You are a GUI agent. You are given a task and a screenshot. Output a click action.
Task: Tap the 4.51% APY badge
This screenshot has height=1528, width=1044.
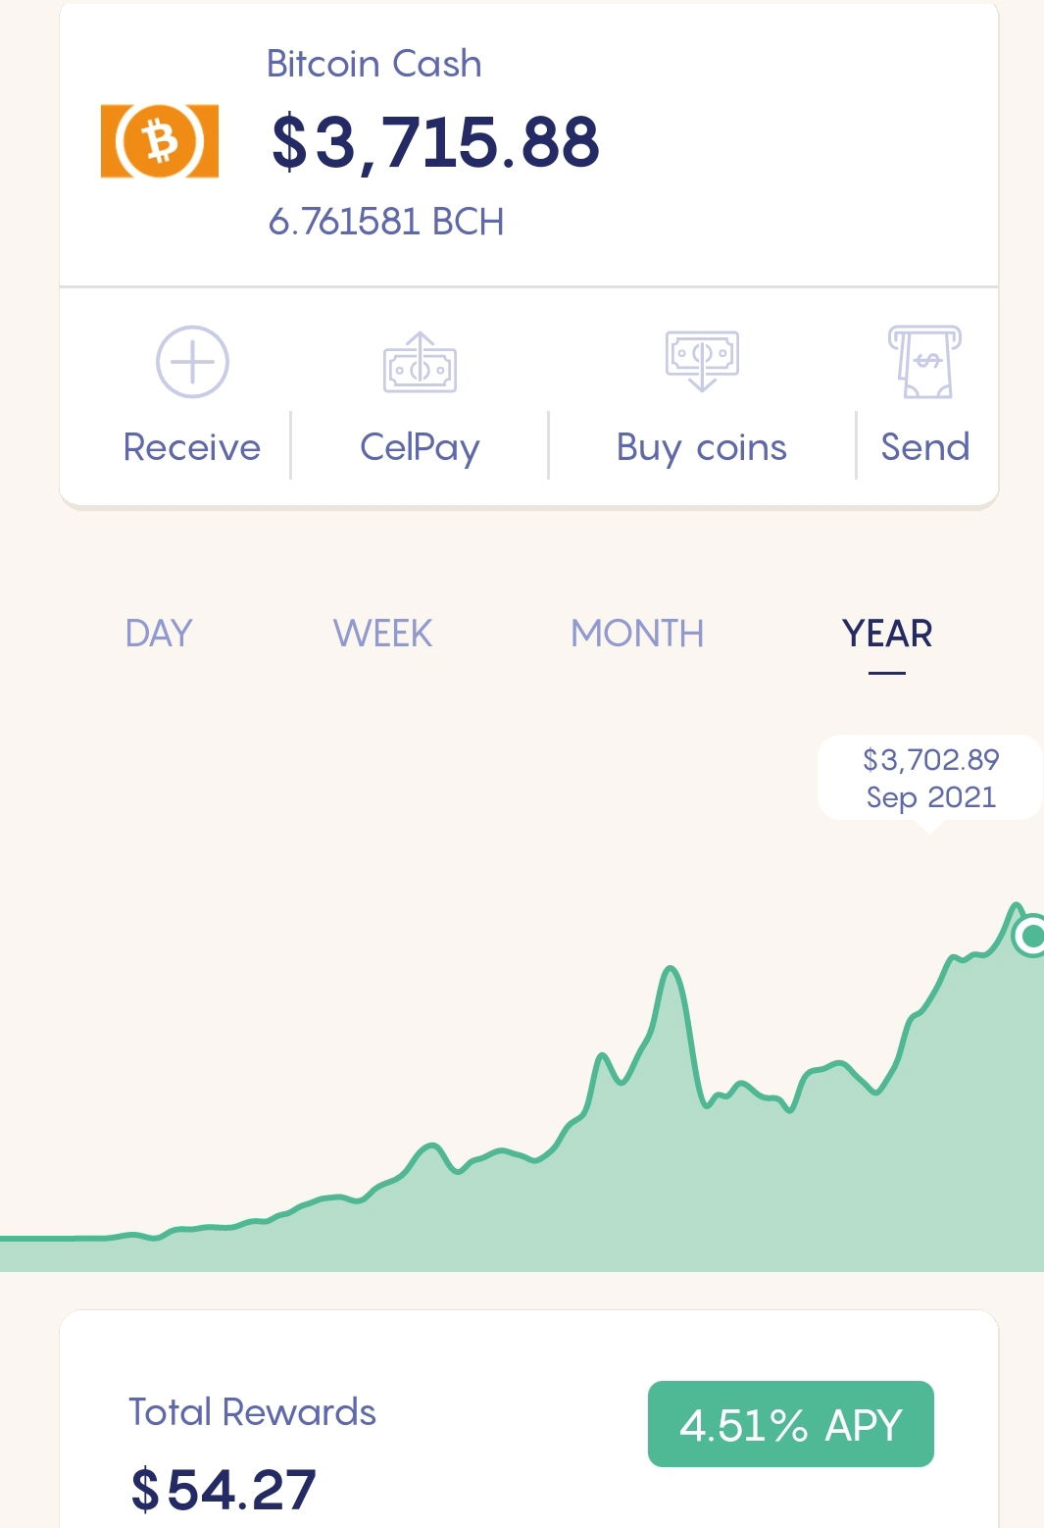[790, 1424]
